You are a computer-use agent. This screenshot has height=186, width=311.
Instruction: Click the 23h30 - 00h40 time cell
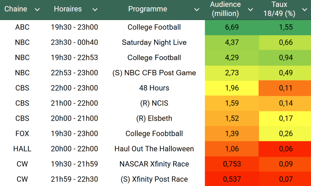tap(74, 43)
